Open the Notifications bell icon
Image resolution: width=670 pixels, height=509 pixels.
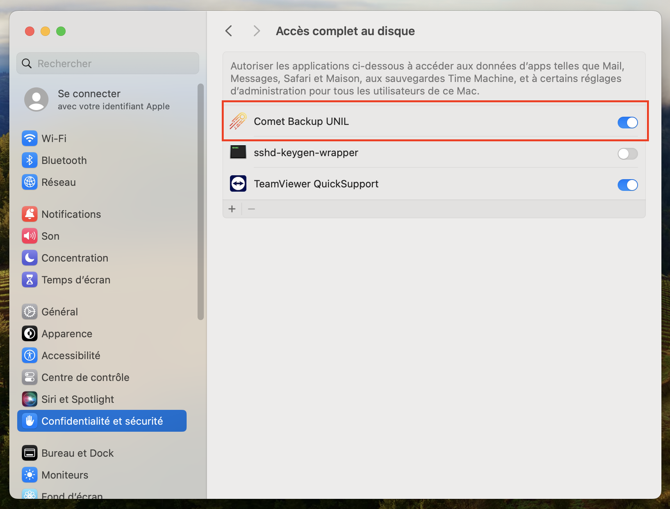(30, 214)
